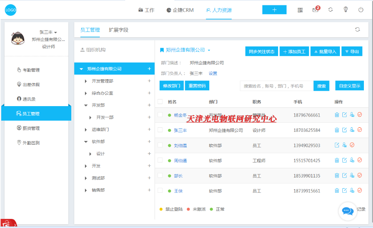
Task: Click the 搜索 button
Action: 321,86
